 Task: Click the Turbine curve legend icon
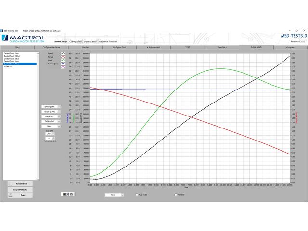click(63, 64)
